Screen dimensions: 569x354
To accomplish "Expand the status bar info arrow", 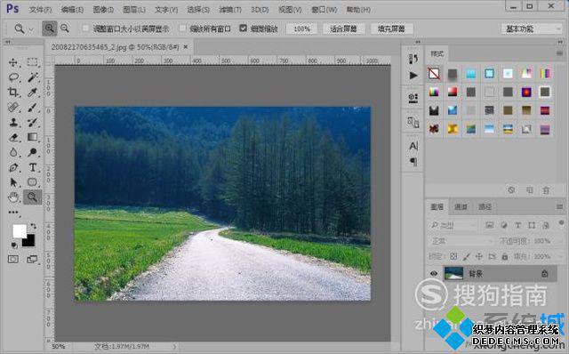I will point(174,347).
